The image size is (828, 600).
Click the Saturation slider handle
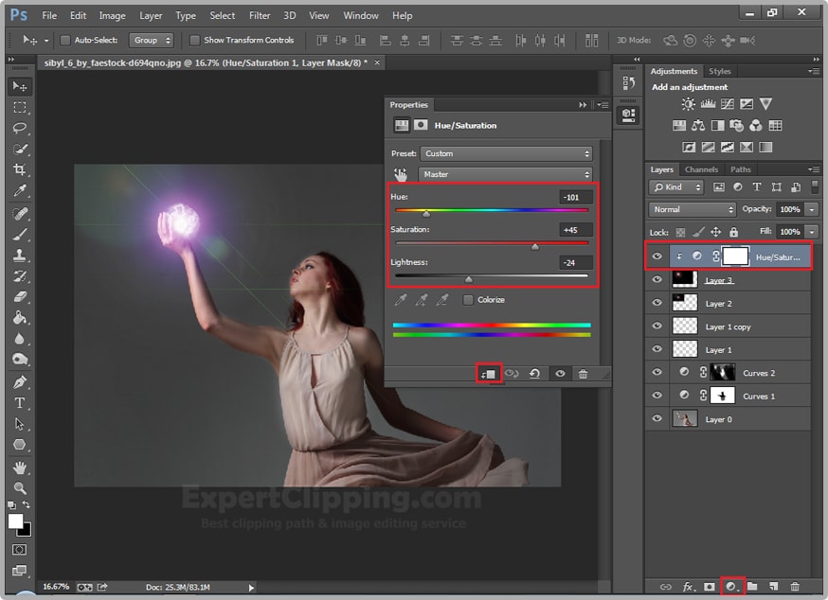[534, 247]
